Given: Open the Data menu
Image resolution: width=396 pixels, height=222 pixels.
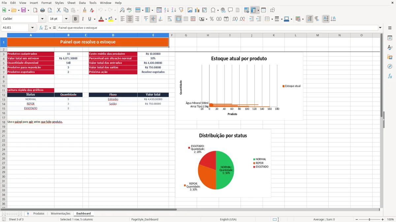Looking at the screenshot, I should pos(82,3).
